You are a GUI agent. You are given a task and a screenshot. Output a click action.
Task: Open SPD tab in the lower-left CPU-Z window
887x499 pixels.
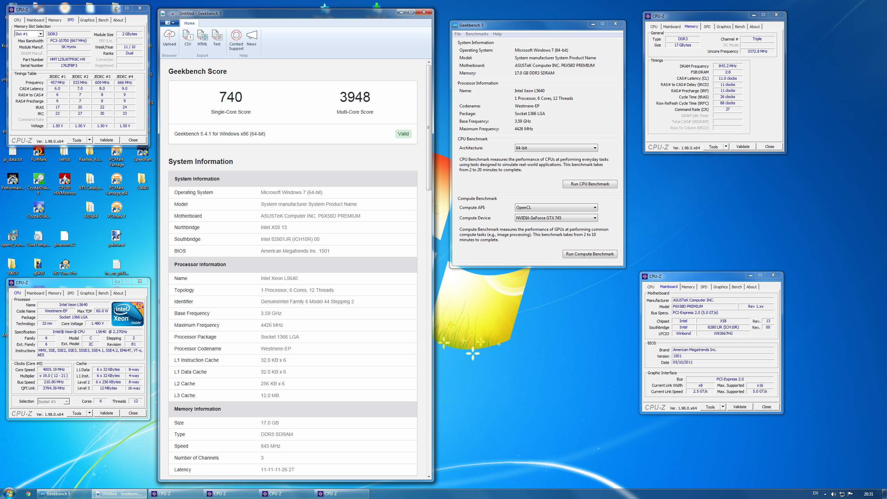[70, 293]
